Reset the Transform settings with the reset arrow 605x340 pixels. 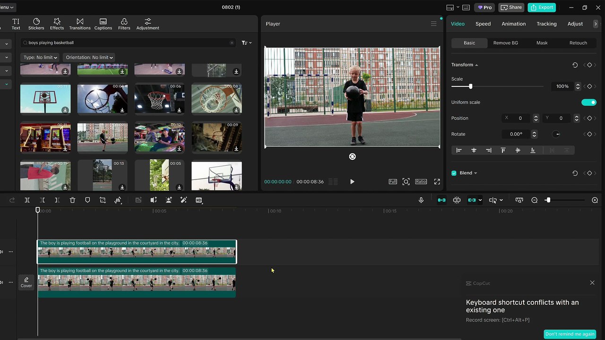[575, 65]
